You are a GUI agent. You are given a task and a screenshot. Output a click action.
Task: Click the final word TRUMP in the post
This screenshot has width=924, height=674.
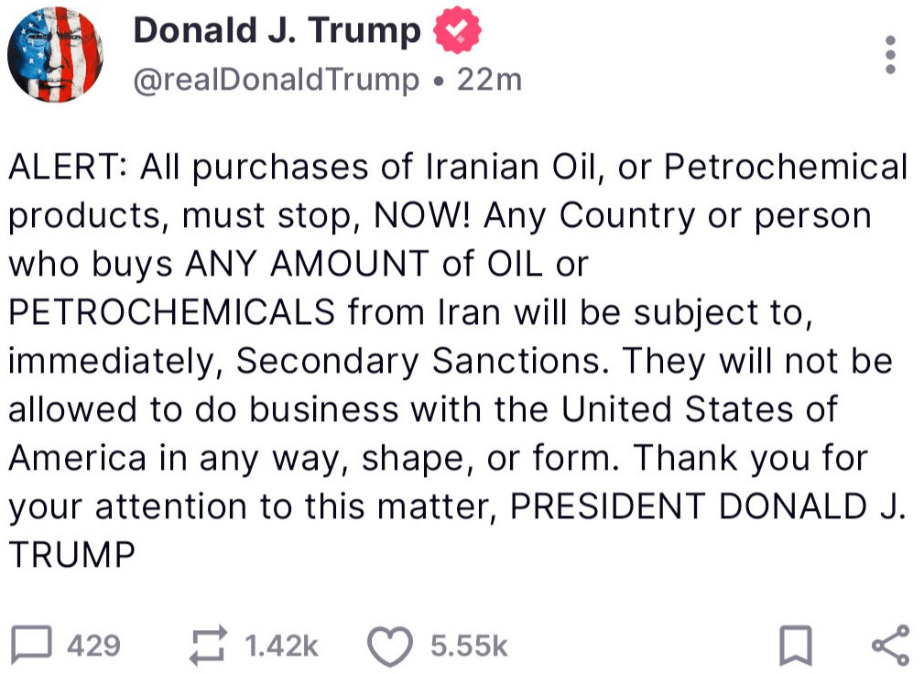tap(72, 553)
